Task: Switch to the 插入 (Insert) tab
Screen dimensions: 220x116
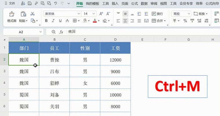Action: click(115, 3)
